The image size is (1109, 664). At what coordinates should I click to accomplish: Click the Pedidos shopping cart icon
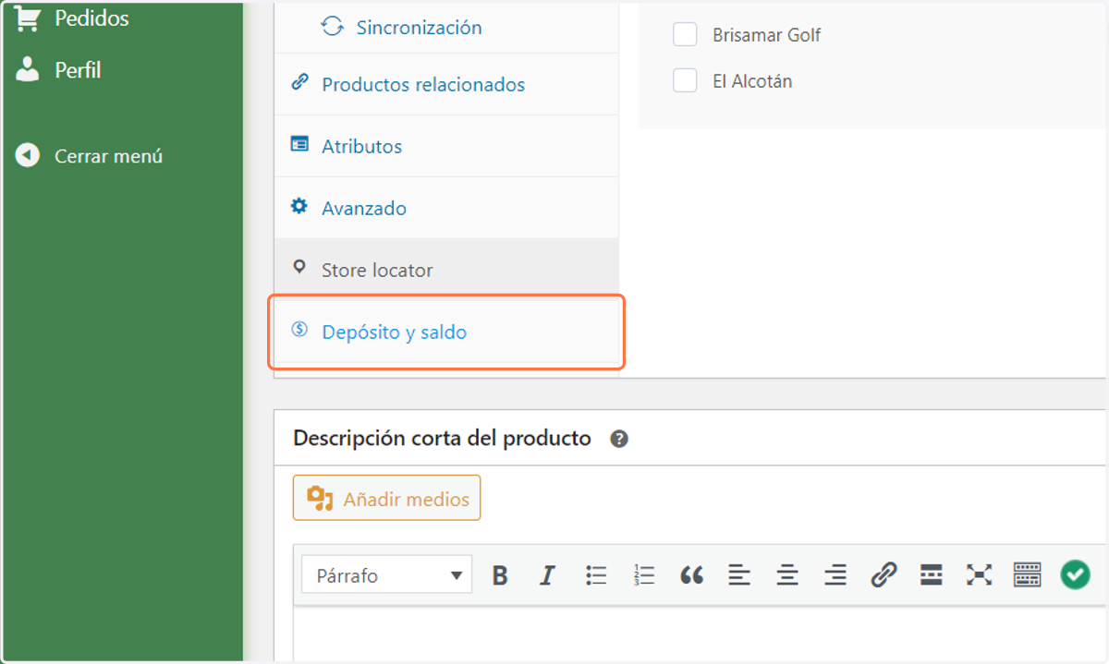(x=28, y=18)
